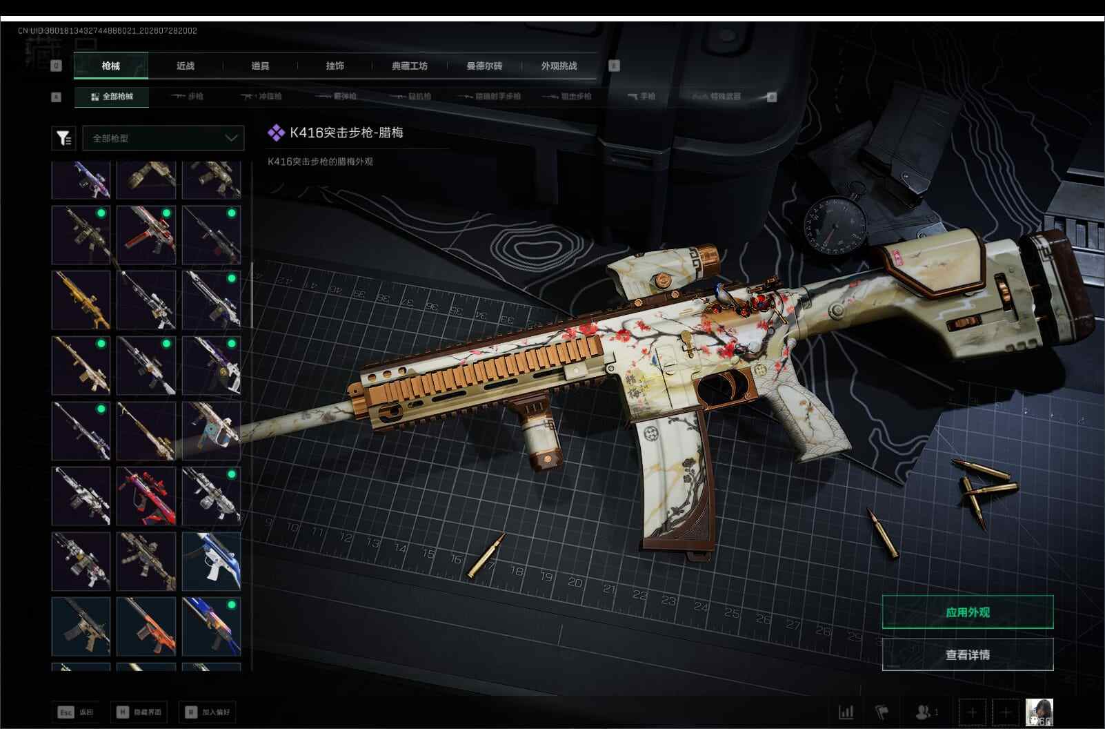Filter weapons by 霰弹枪 category
Screen dimensions: 1105x729
336,97
